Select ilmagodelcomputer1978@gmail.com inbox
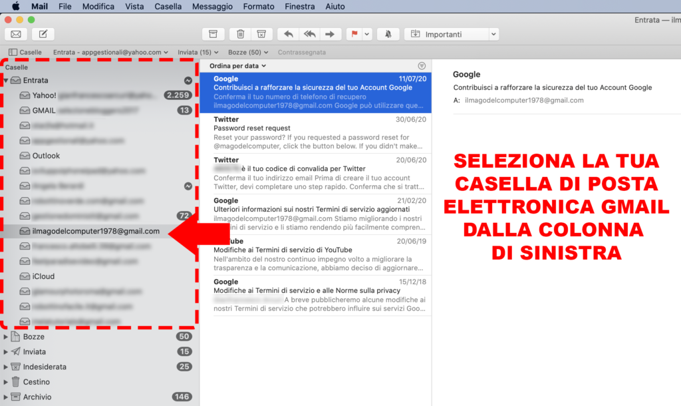681x406 pixels. [98, 231]
